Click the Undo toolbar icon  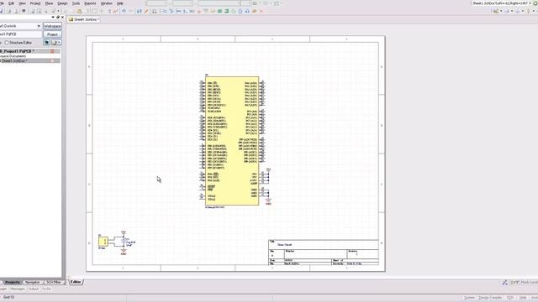point(124,11)
